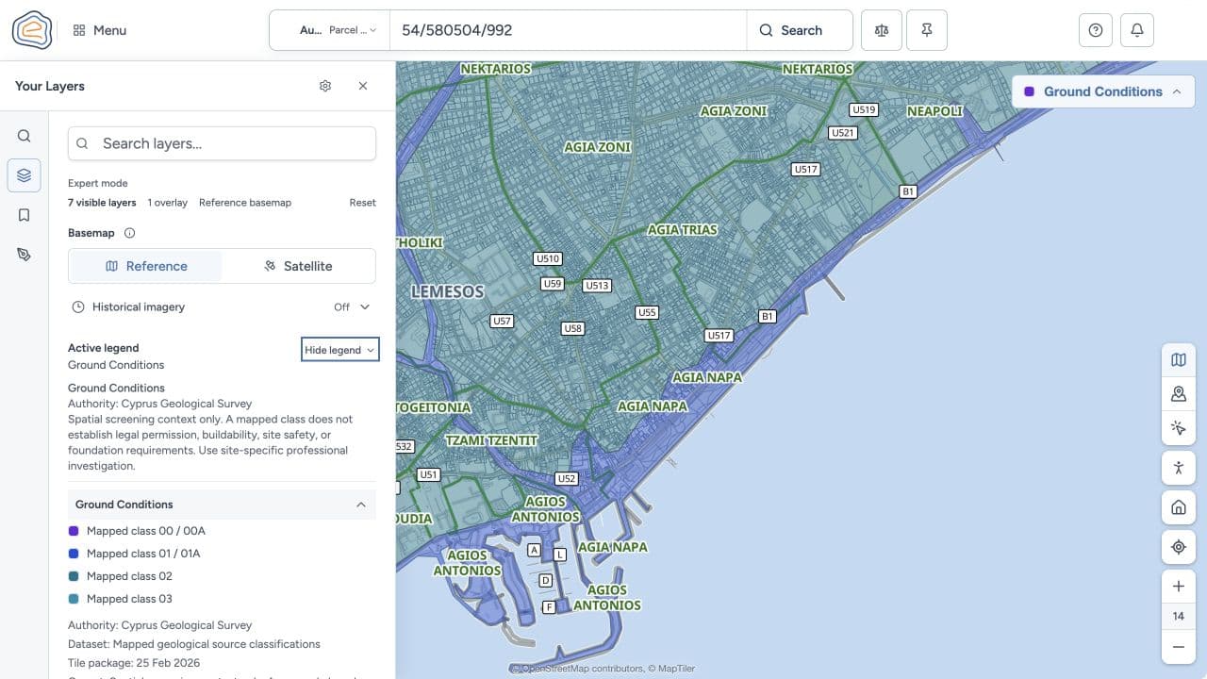Viewport: 1207px width, 679px height.
Task: Click Mapped class 00 / 00A purple swatch
Action: pos(74,531)
